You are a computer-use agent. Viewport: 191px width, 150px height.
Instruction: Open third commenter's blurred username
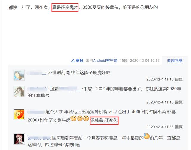click(36, 112)
